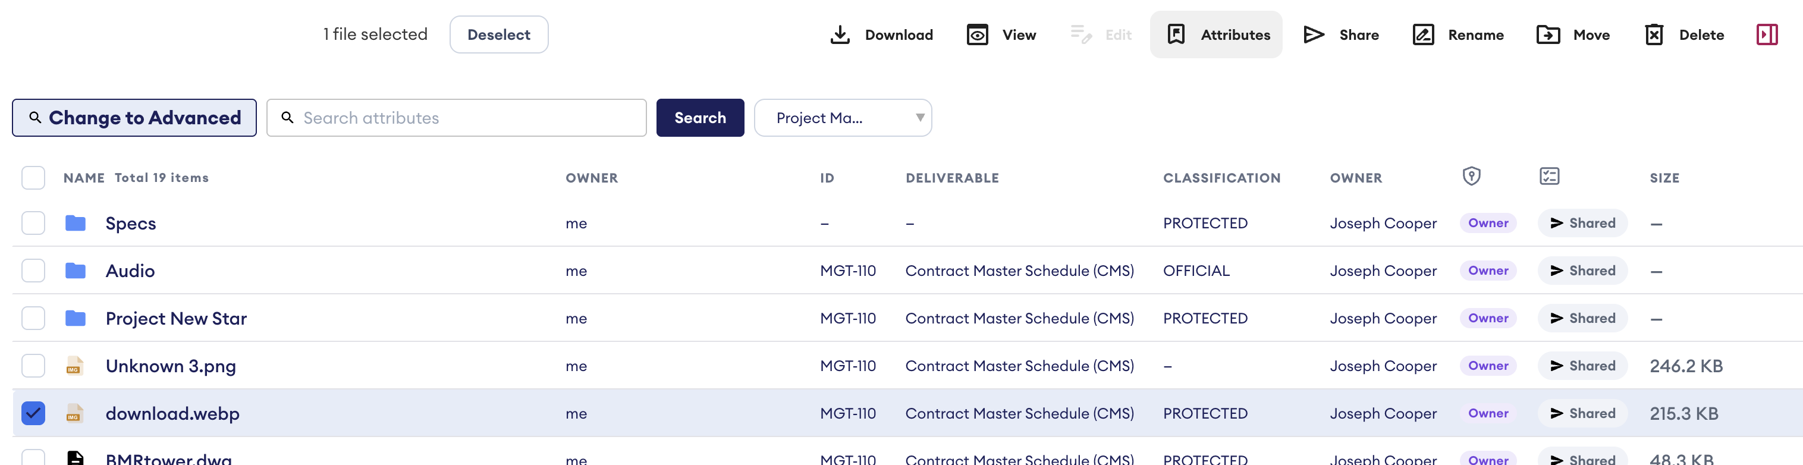The image size is (1803, 465).
Task: Click the Share paper-plane icon
Action: click(1314, 34)
